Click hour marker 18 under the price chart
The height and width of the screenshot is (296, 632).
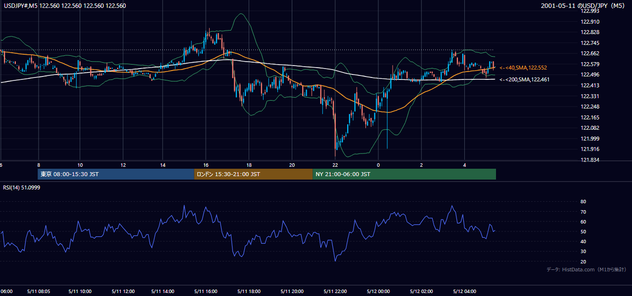click(x=249, y=165)
